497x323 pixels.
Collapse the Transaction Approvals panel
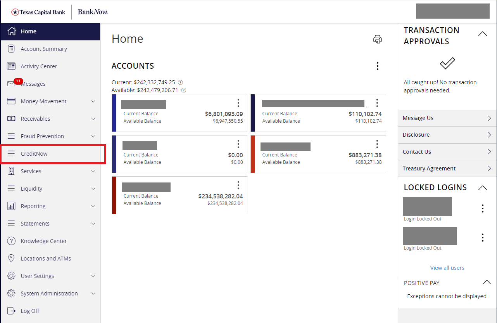483,34
